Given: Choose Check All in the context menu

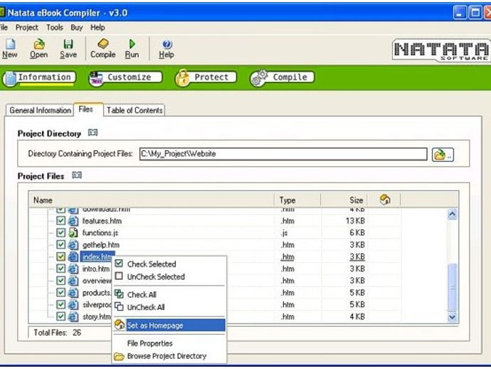Looking at the screenshot, I should pyautogui.click(x=169, y=294).
